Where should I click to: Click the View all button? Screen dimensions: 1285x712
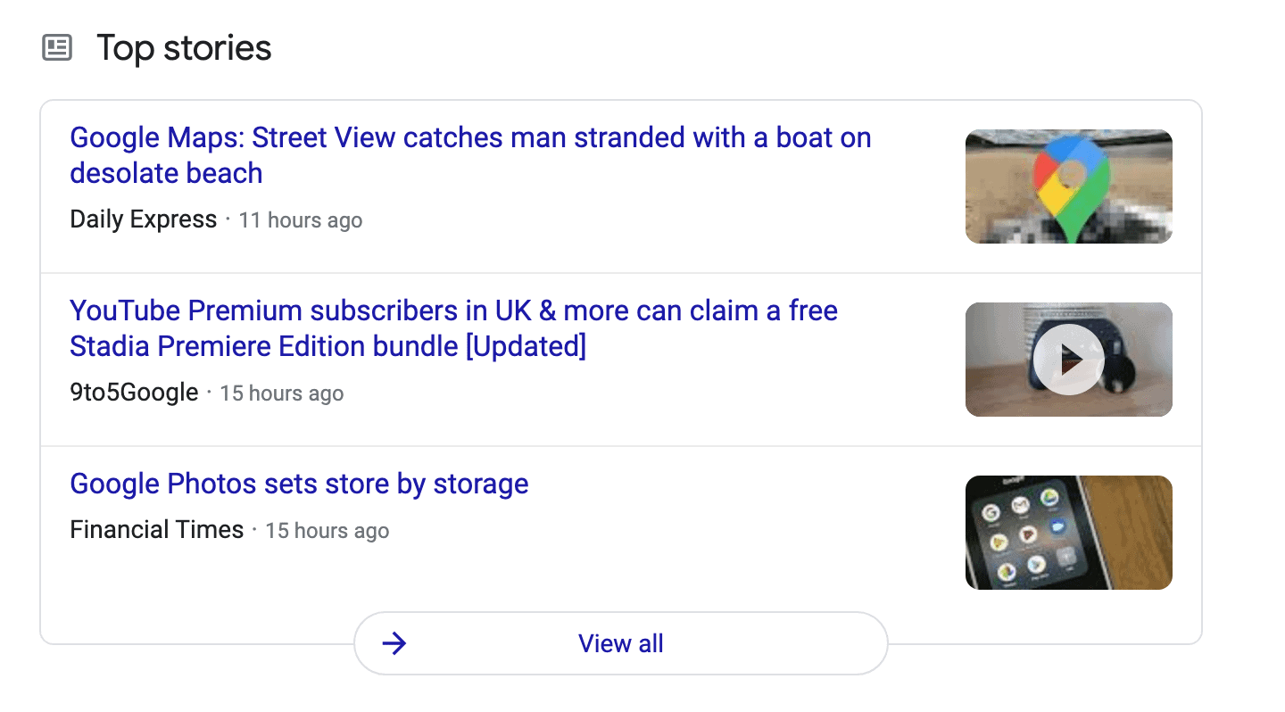(x=621, y=643)
